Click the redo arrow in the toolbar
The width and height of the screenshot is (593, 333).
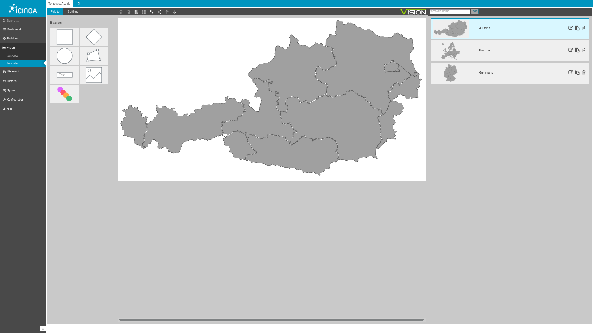(x=129, y=12)
